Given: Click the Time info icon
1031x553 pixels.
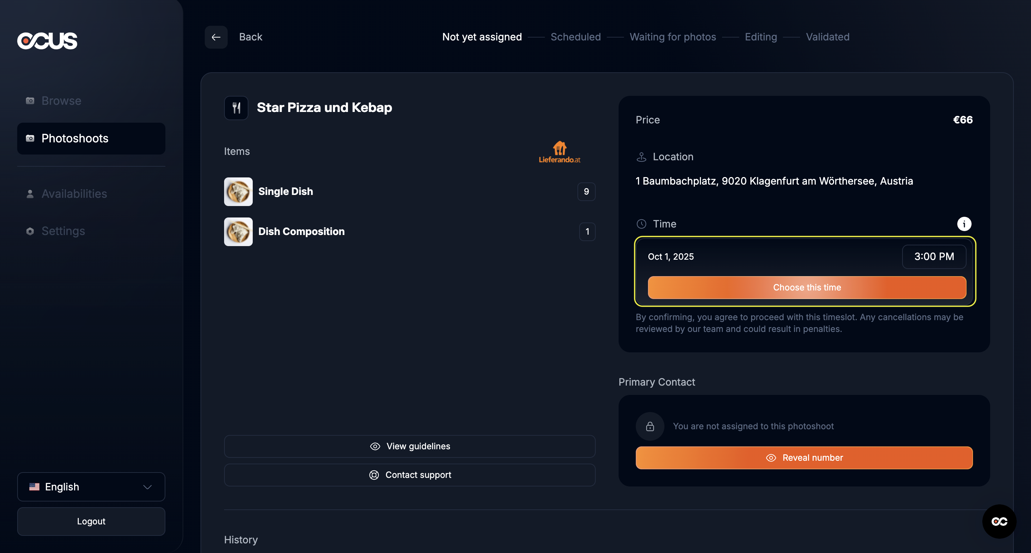Looking at the screenshot, I should [x=964, y=224].
